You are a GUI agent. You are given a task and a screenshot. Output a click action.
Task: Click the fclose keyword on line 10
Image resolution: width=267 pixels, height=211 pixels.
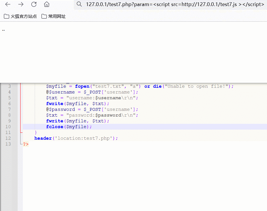(x=55, y=127)
